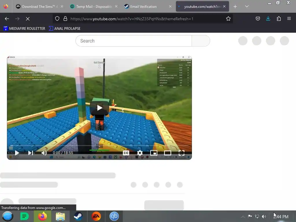
Task: Switch to Download The Sims 4 tab
Action: 39,6
